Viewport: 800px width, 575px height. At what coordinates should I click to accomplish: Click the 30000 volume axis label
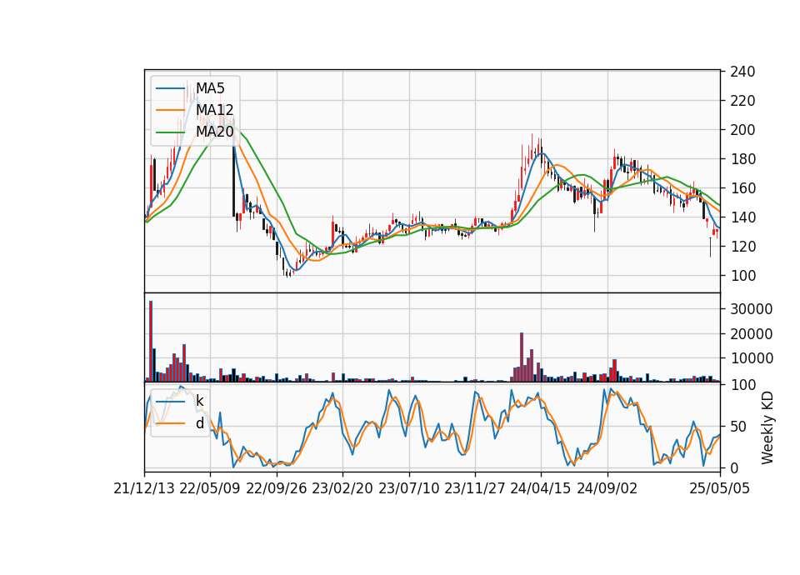click(752, 308)
